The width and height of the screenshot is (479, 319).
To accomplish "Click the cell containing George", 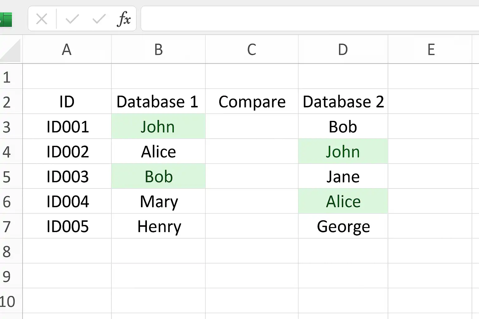I will [x=343, y=226].
